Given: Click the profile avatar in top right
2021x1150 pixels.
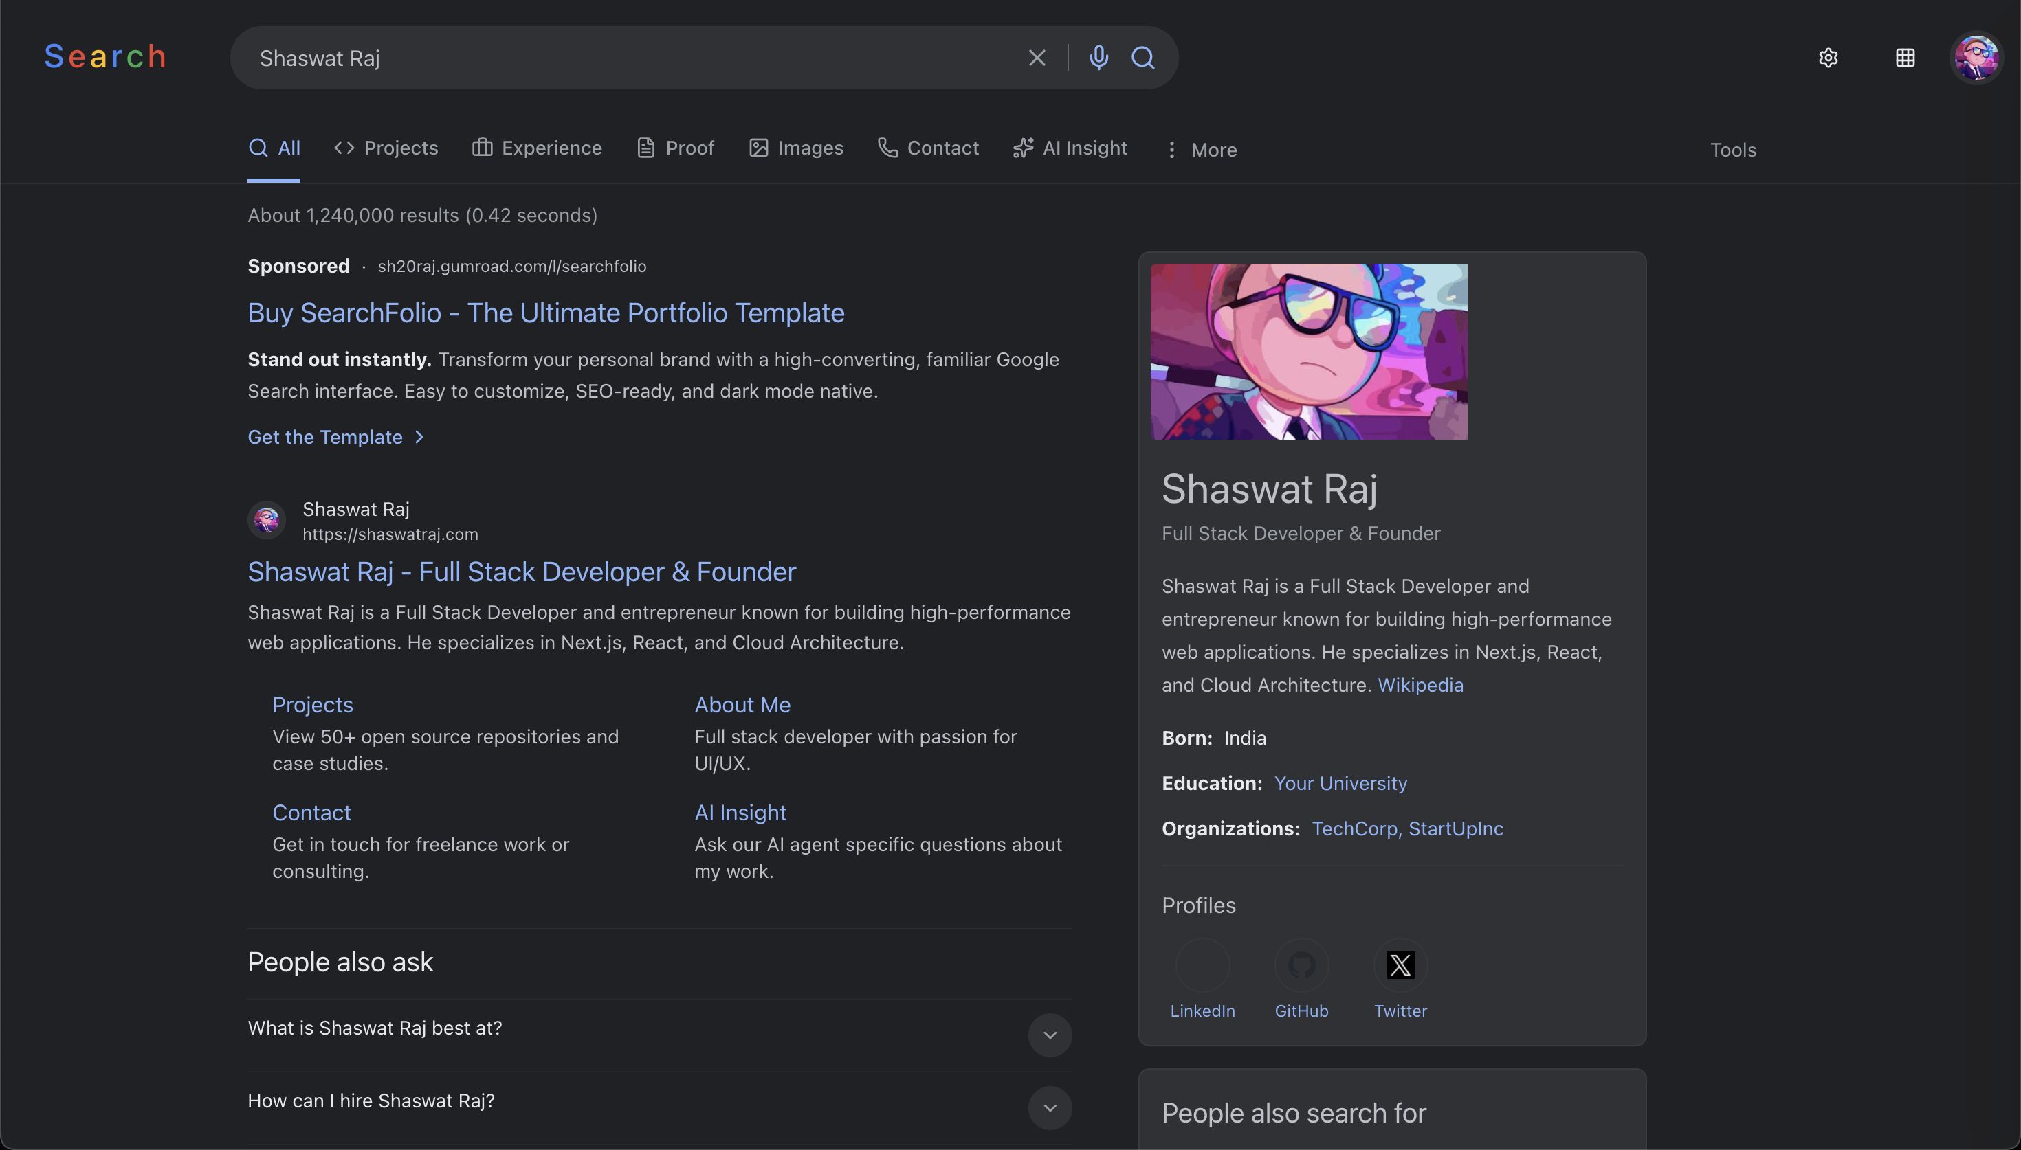Looking at the screenshot, I should click(x=1976, y=57).
